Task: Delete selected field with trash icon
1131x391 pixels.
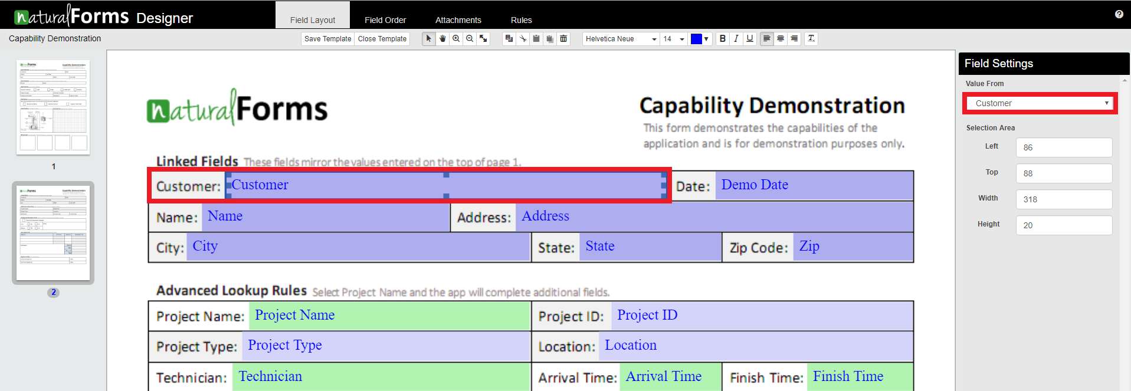Action: [563, 39]
